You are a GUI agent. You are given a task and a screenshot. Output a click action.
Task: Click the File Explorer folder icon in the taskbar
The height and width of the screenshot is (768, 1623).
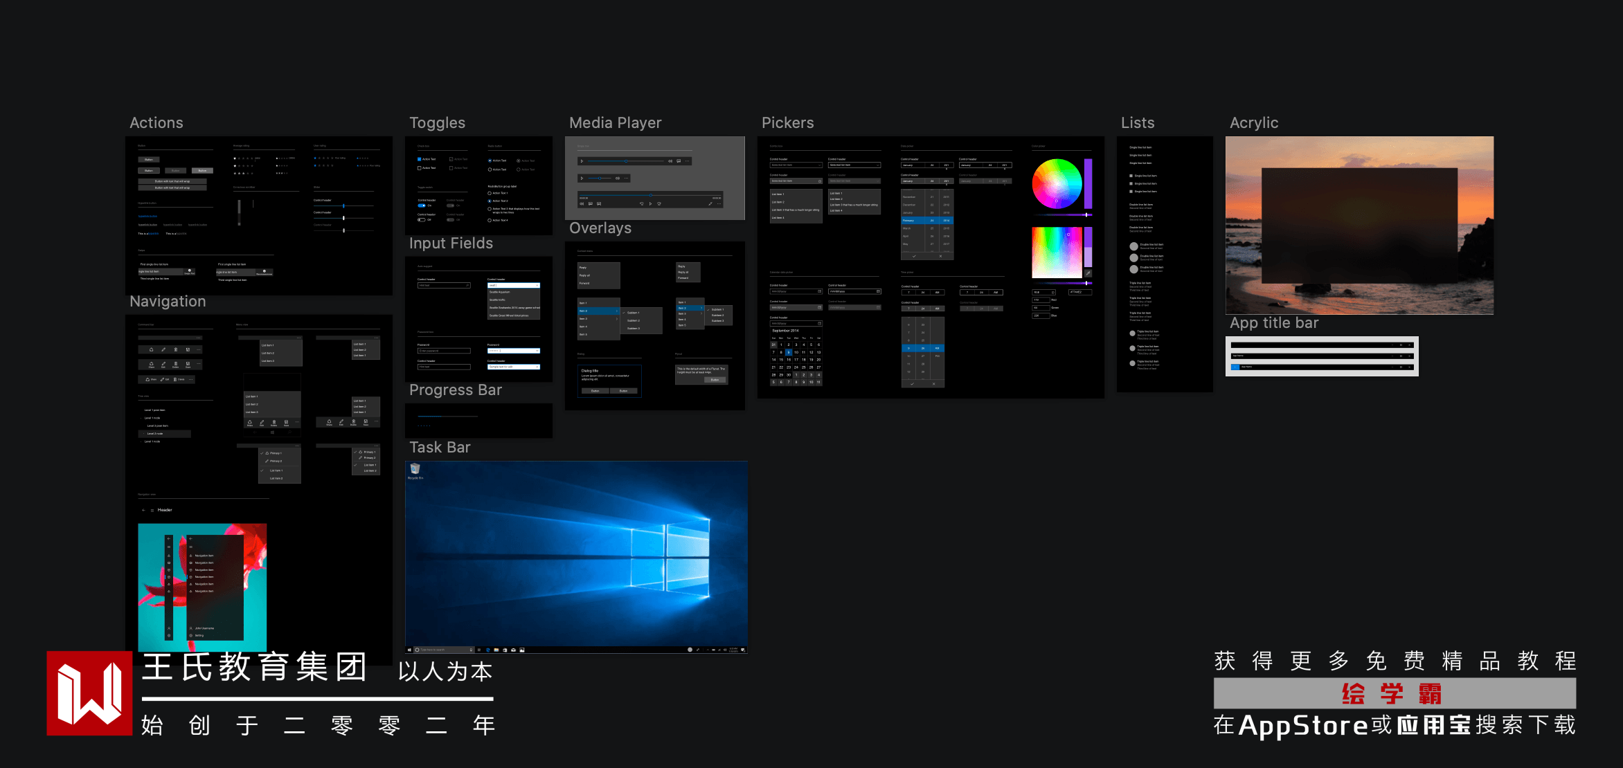click(x=496, y=650)
